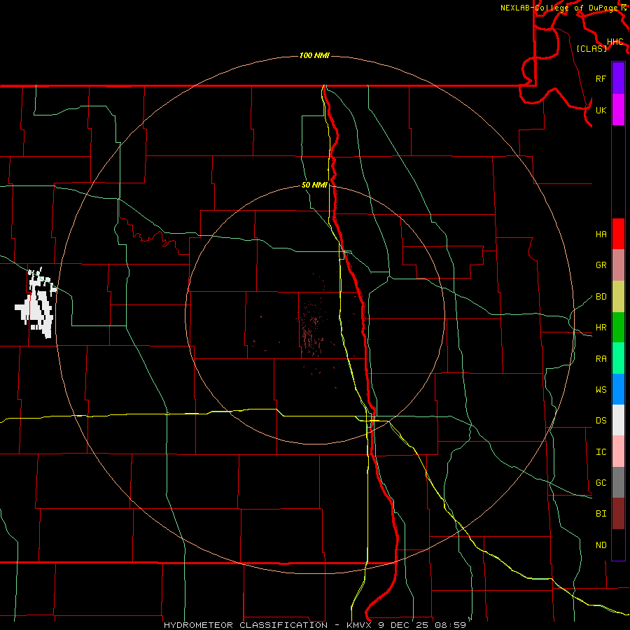Click the BD legend label
The height and width of the screenshot is (630, 630).
point(601,297)
